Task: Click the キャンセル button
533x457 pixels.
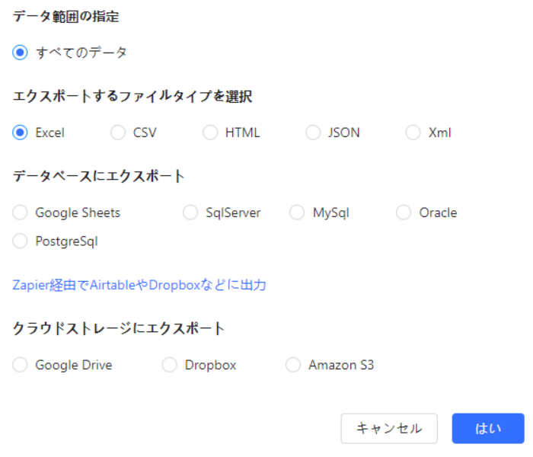Action: coord(389,428)
